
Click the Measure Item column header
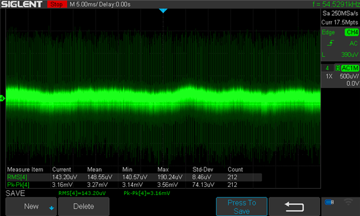pos(25,170)
